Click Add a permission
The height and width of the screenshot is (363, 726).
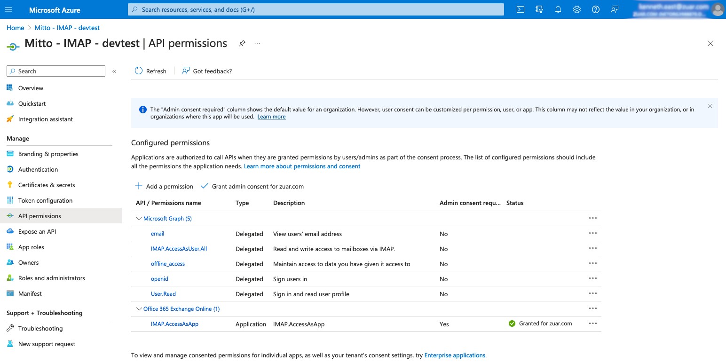tap(164, 186)
